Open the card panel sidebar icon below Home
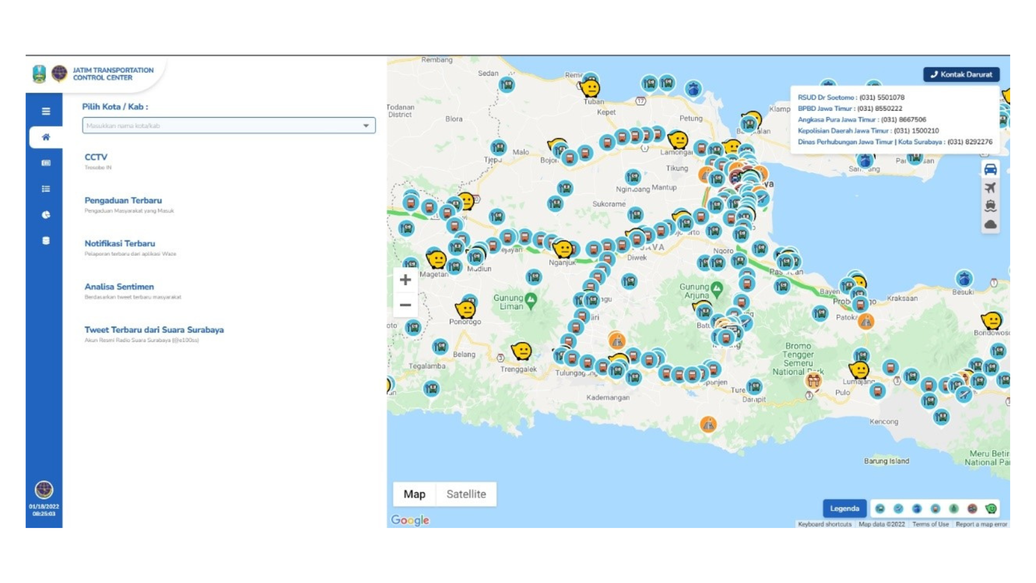This screenshot has width=1036, height=583. click(x=46, y=163)
